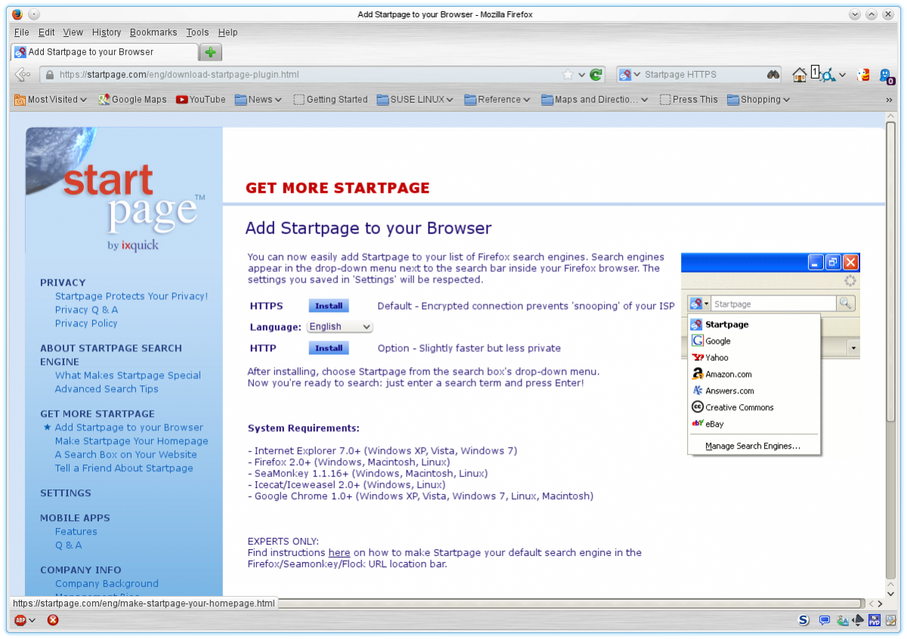Open the YouTube bookmark
The height and width of the screenshot is (639, 907).
tap(201, 99)
